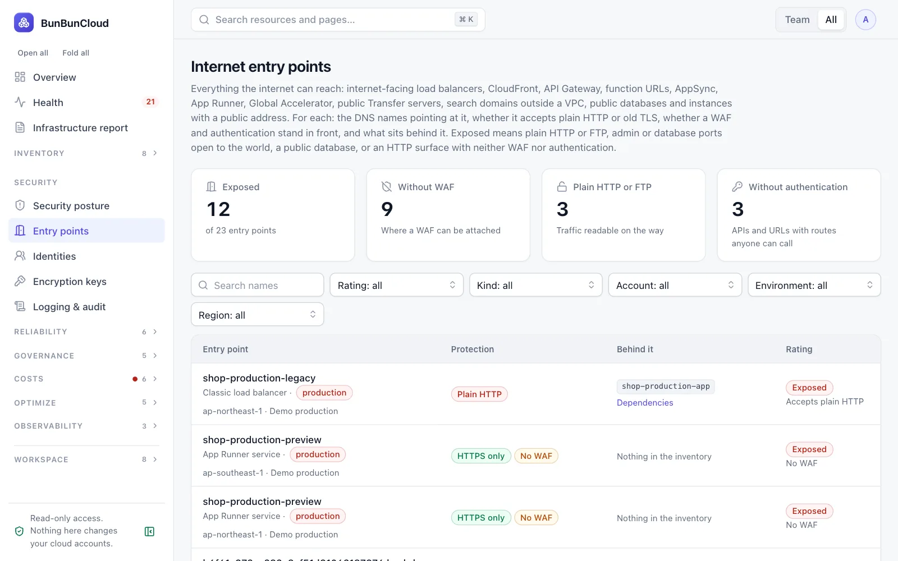The image size is (898, 561).
Task: Open the Kind: all dropdown
Action: coord(535,285)
